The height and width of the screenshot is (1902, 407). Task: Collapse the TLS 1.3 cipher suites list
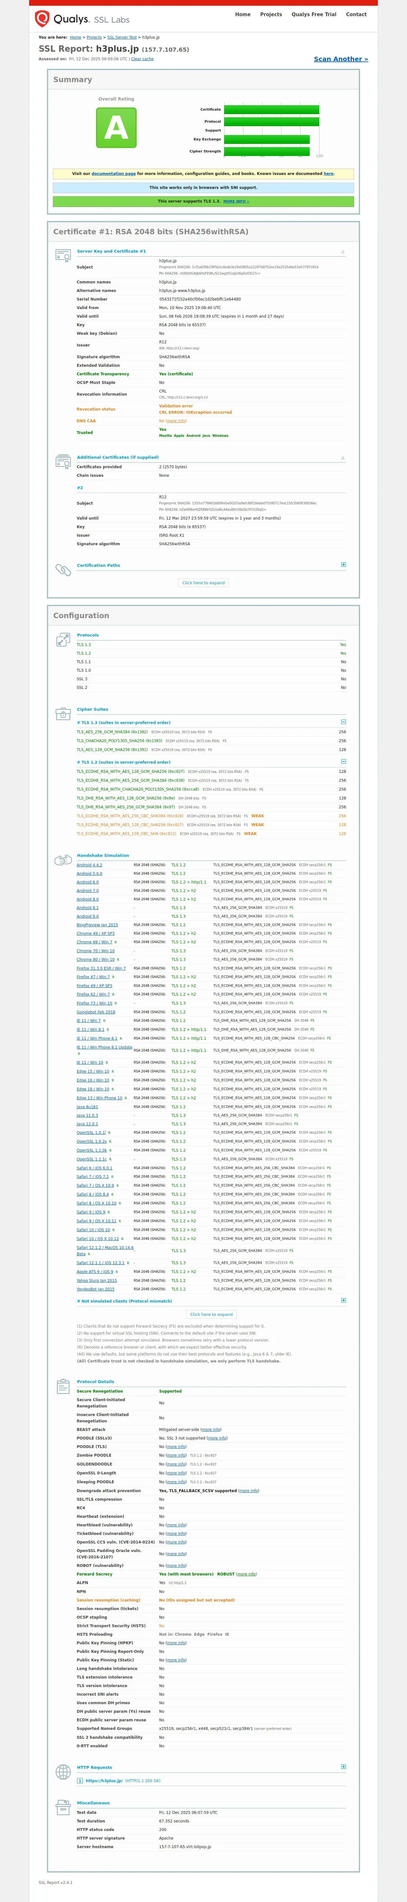coord(344,721)
